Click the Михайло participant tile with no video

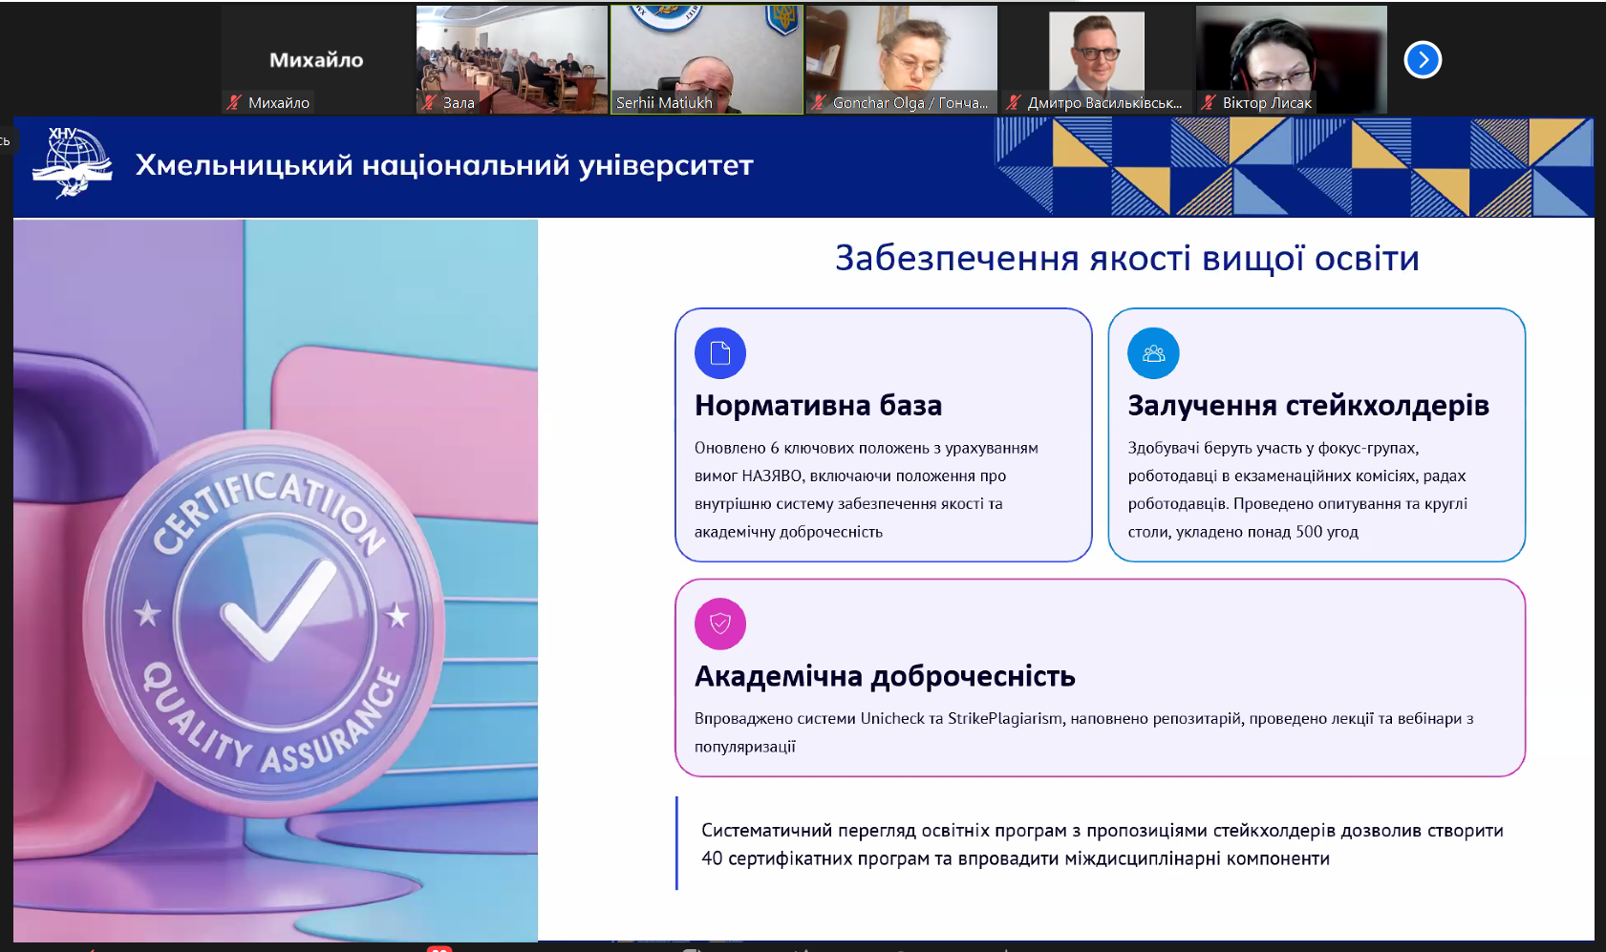click(316, 59)
